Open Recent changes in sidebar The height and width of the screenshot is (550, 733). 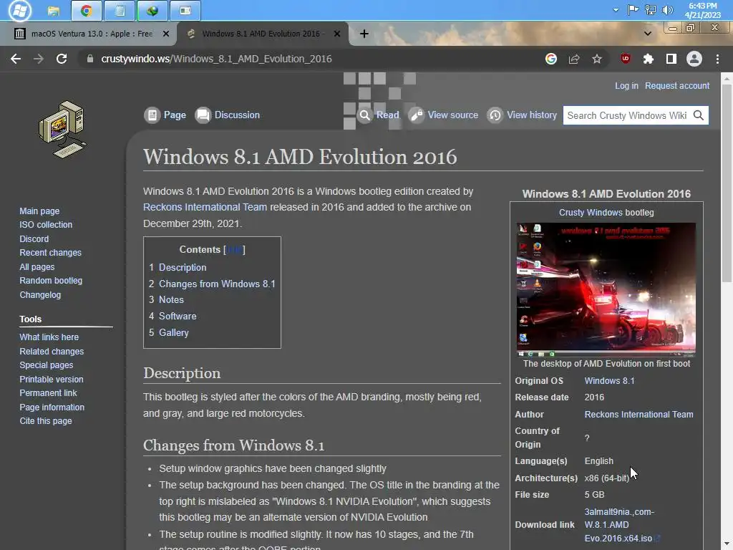point(51,253)
